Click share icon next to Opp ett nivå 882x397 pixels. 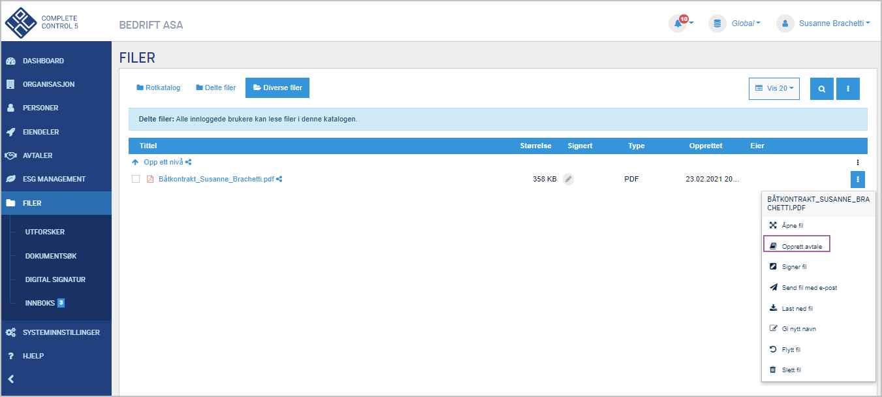pyautogui.click(x=188, y=162)
